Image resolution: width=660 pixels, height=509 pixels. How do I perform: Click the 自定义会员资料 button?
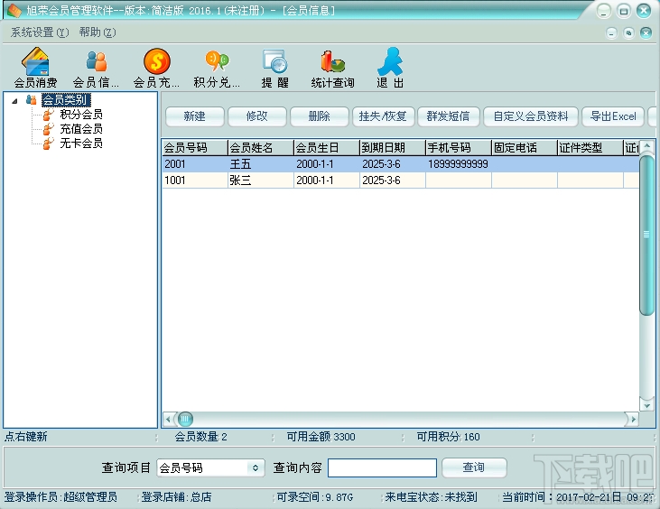pyautogui.click(x=531, y=116)
